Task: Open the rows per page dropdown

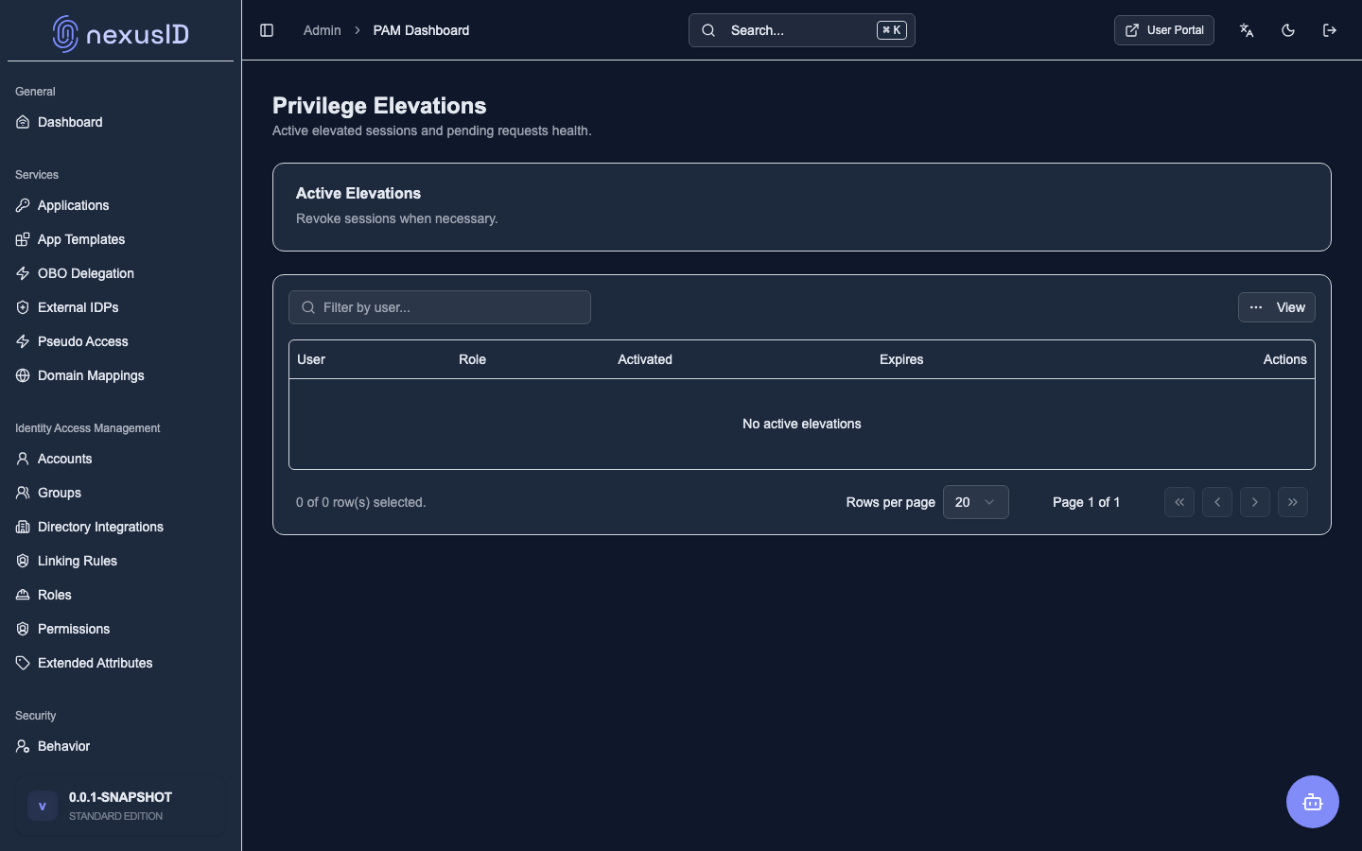Action: pos(976,502)
